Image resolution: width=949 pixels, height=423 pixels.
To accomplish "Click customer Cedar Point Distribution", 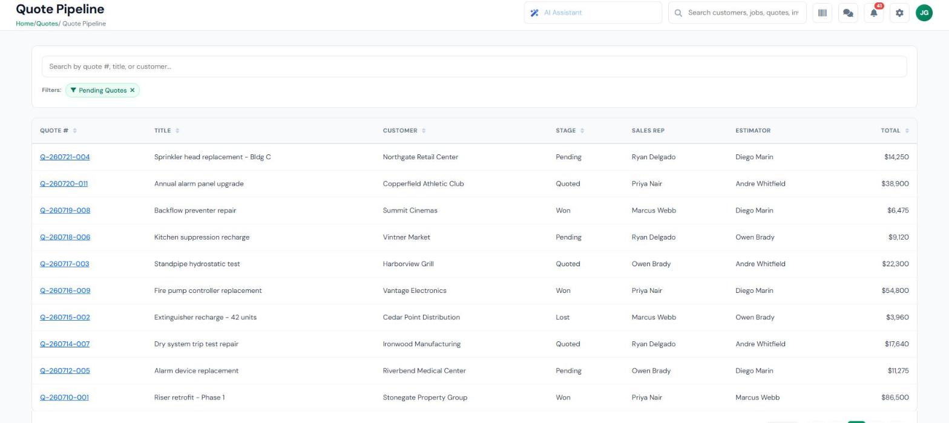I will (x=421, y=317).
